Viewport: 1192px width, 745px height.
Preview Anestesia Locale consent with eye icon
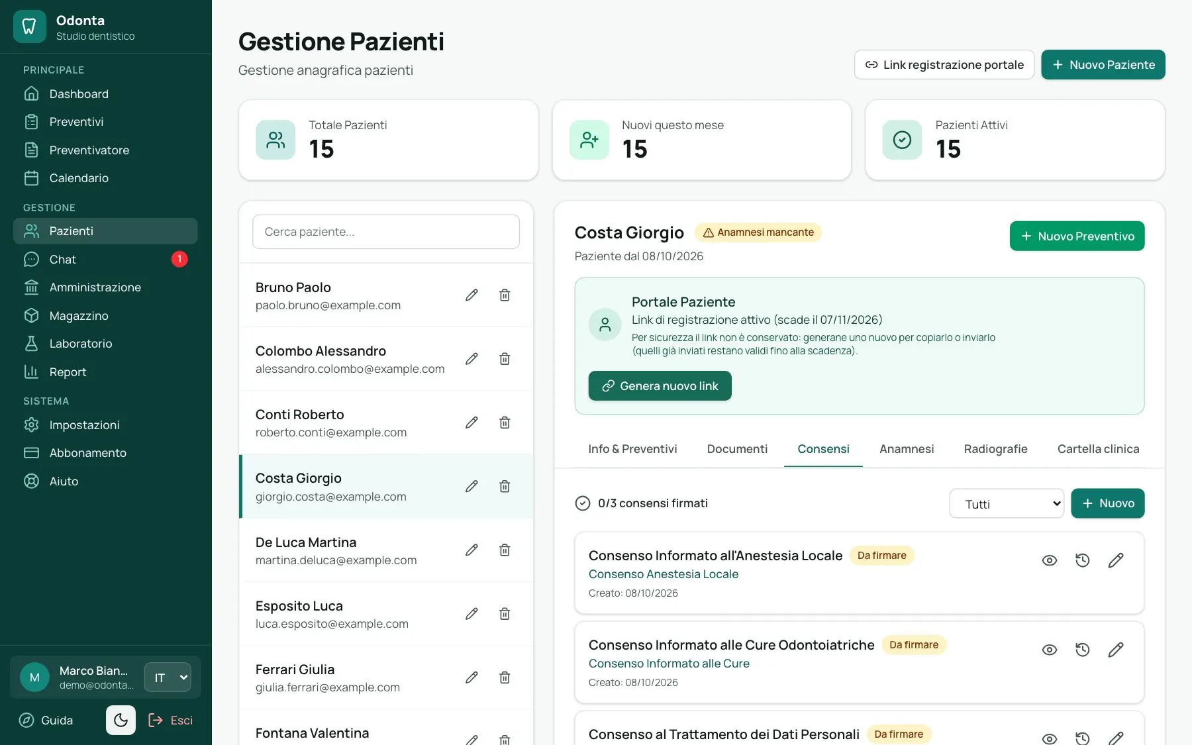tap(1050, 560)
